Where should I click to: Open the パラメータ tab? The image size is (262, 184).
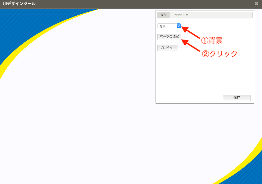coord(181,15)
